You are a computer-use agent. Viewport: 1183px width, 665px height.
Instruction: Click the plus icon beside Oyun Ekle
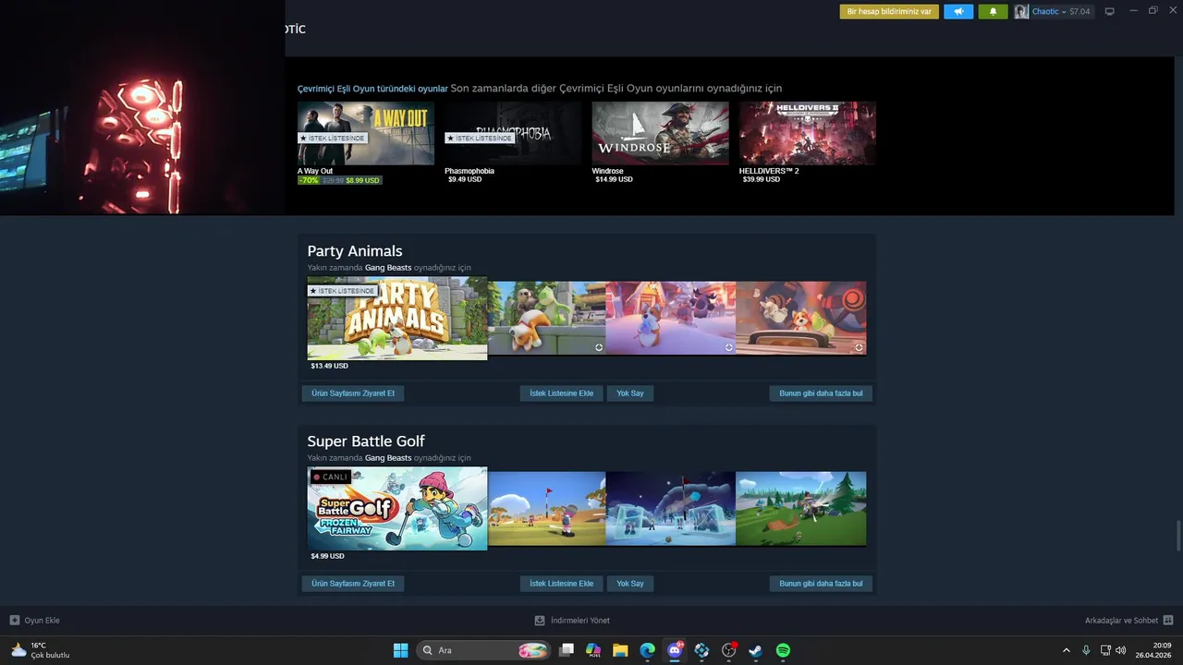[x=15, y=621]
